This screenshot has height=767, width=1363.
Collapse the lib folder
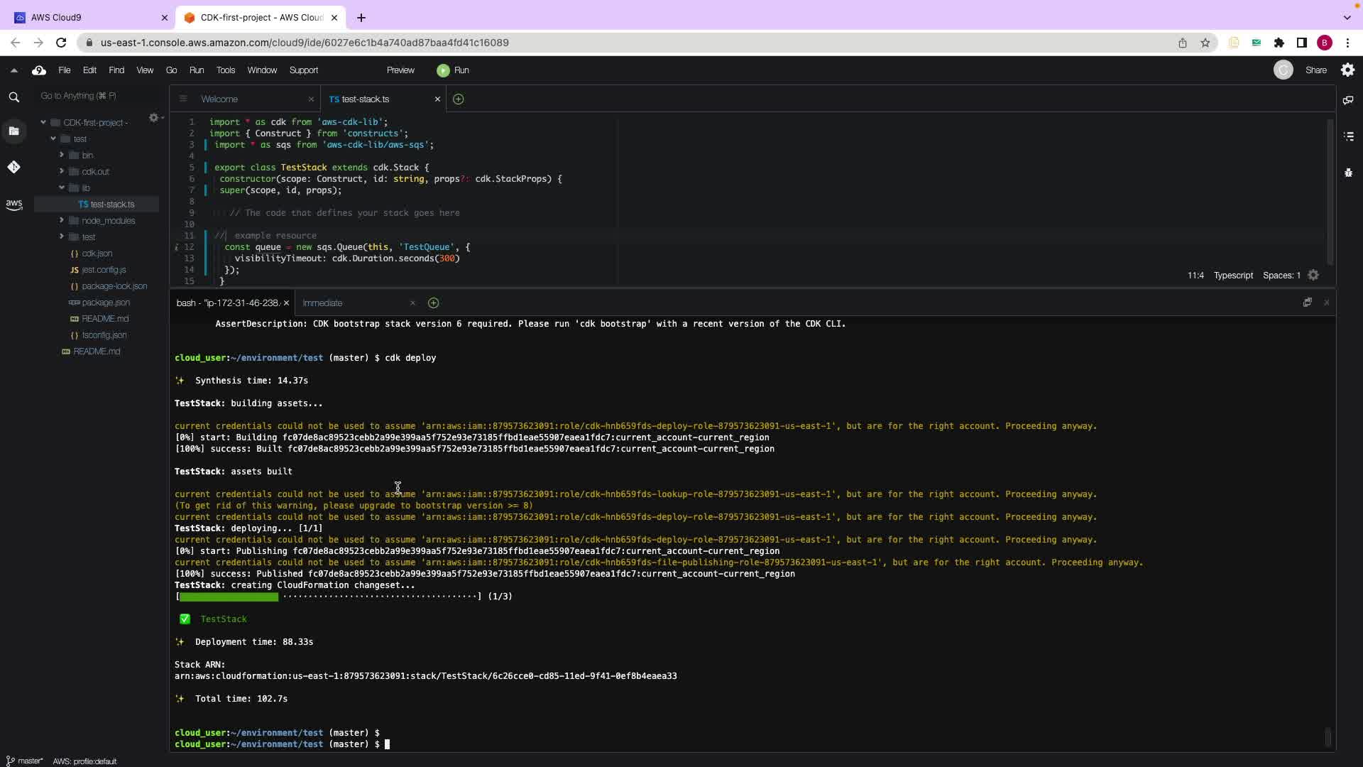click(62, 187)
